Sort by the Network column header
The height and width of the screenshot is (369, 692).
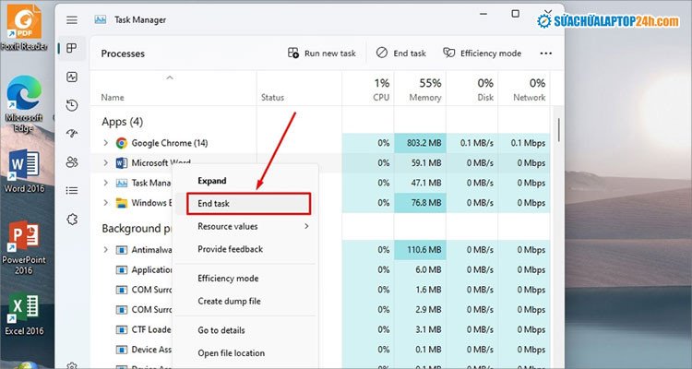(524, 89)
